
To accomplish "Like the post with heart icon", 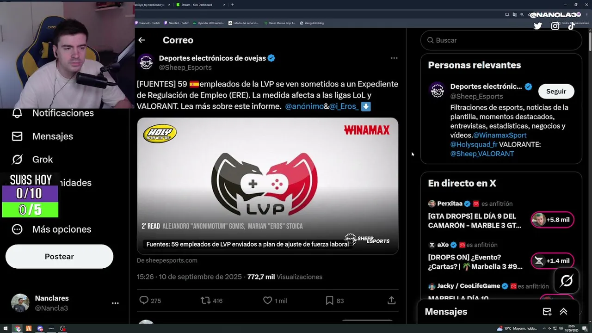I will [x=267, y=301].
